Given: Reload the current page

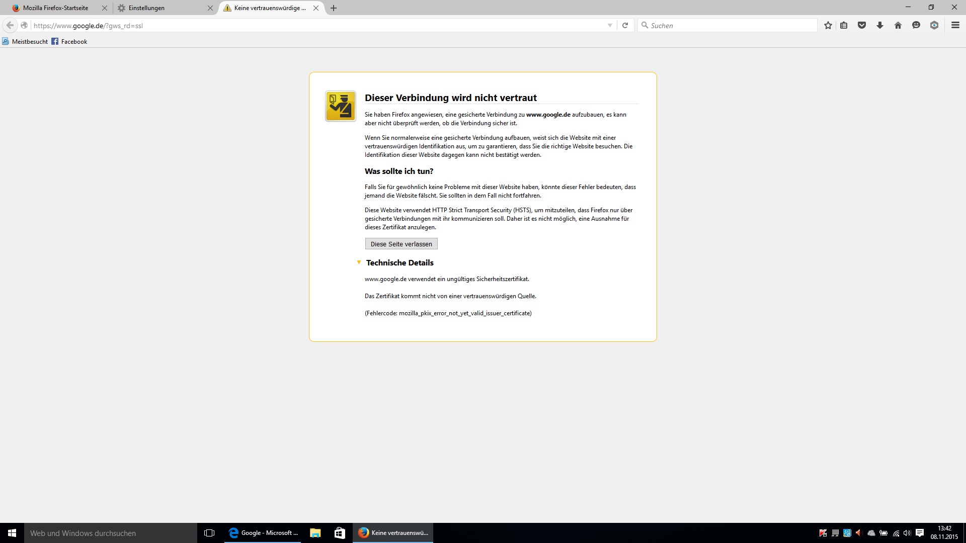Looking at the screenshot, I should click(x=625, y=25).
